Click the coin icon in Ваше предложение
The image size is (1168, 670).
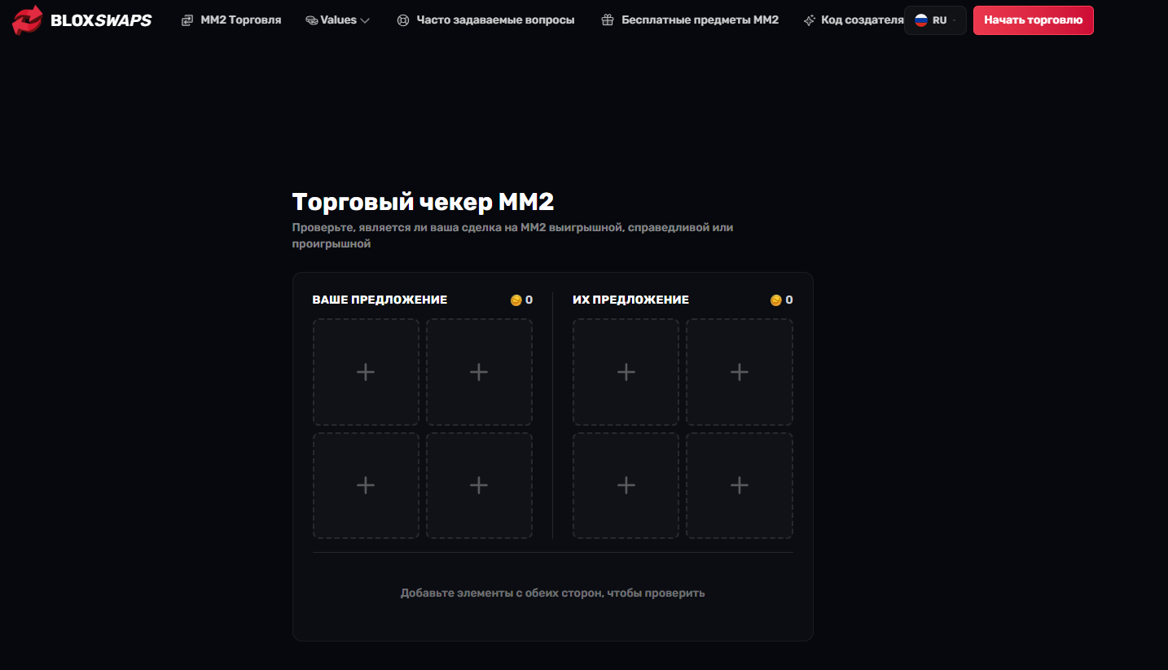click(516, 300)
